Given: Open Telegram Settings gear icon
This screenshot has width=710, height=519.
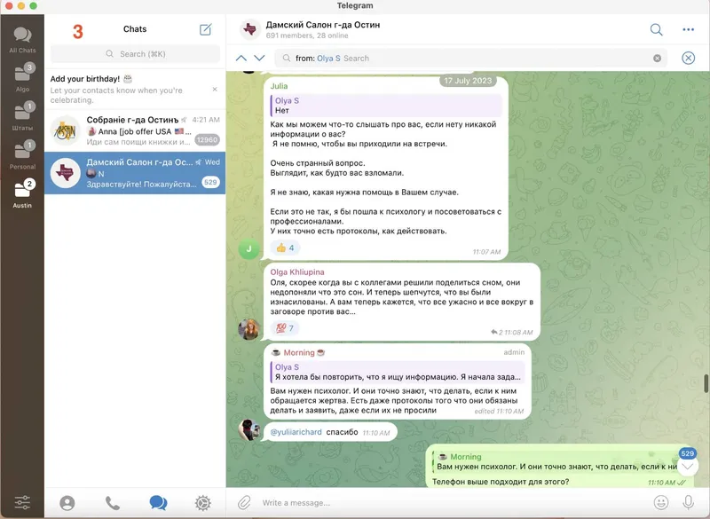Looking at the screenshot, I should (202, 503).
